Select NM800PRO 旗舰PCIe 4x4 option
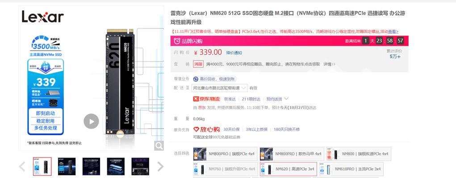This screenshot has height=178, width=456. coord(226,154)
